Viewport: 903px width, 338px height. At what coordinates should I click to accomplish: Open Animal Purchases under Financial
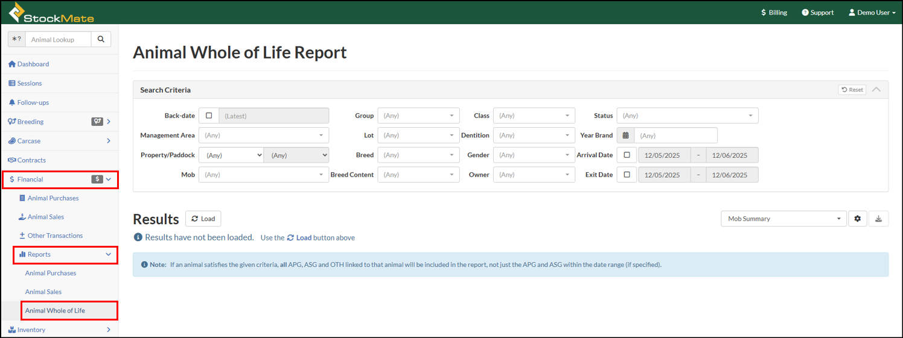coord(53,198)
